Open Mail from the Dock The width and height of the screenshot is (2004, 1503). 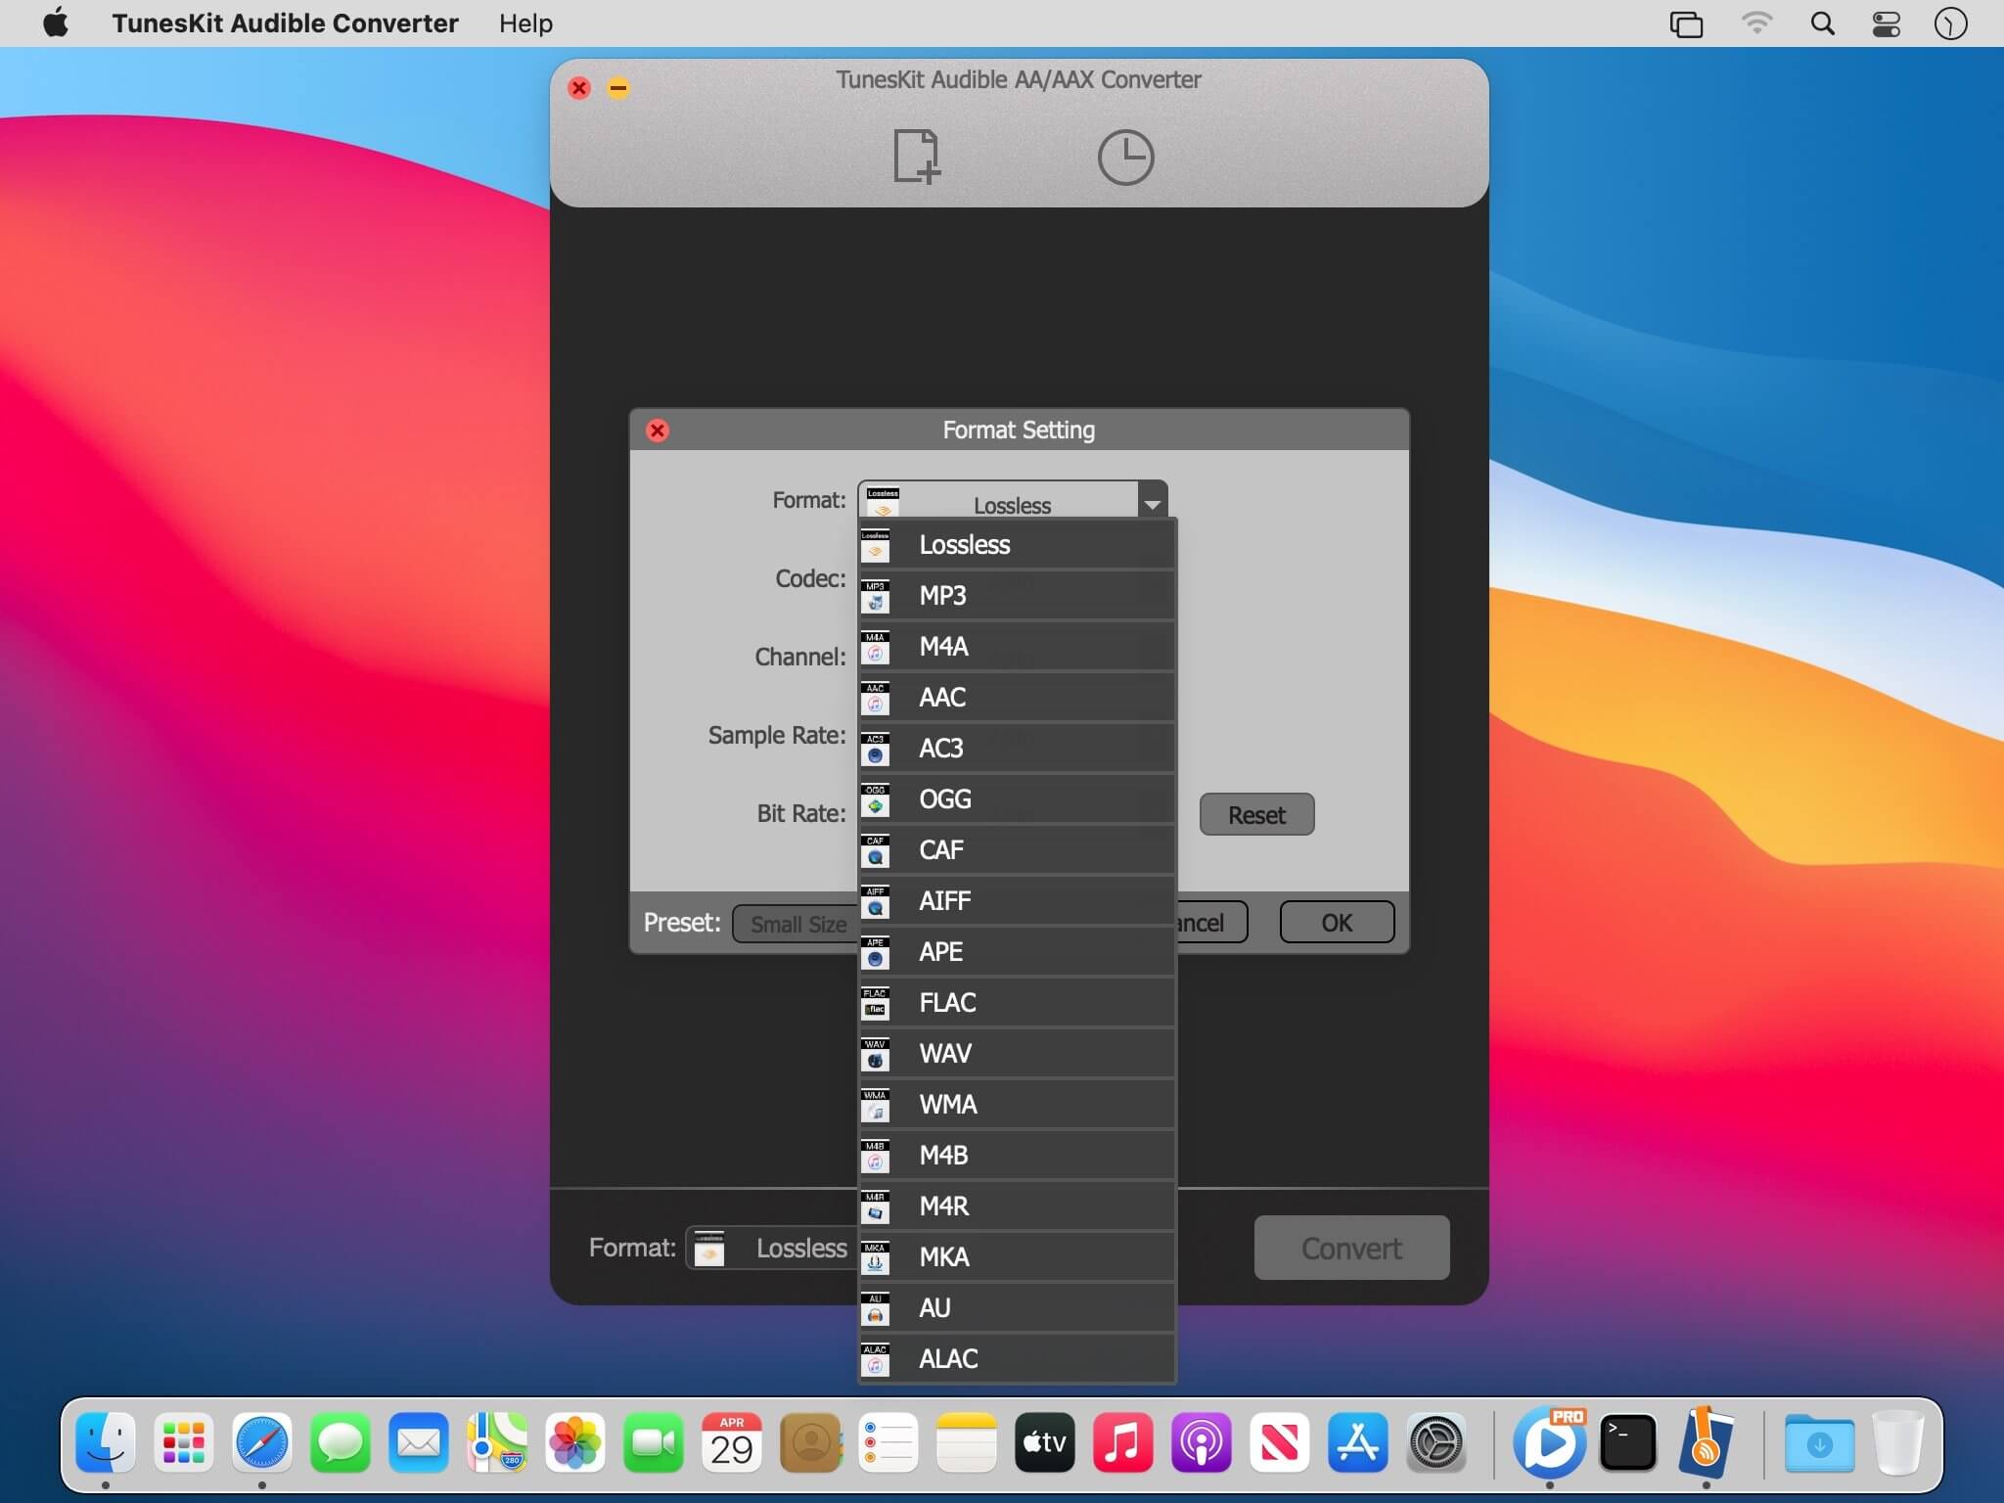419,1442
